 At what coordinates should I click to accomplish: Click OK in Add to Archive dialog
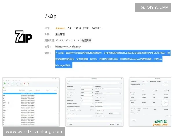click(x=118, y=124)
